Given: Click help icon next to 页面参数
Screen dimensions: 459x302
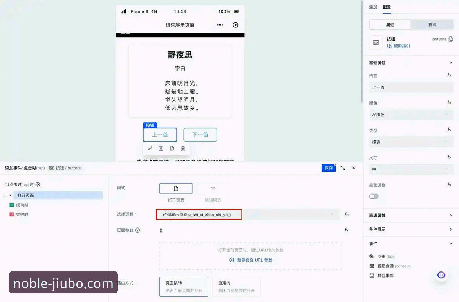Looking at the screenshot, I should [x=137, y=230].
